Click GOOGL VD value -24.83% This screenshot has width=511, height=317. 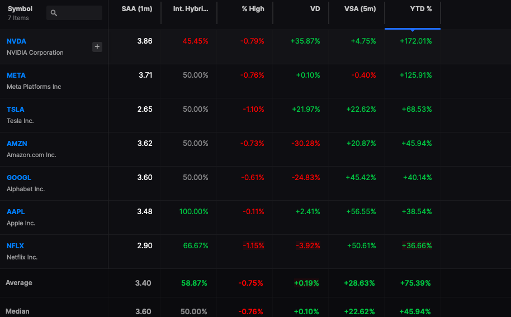[x=306, y=178]
